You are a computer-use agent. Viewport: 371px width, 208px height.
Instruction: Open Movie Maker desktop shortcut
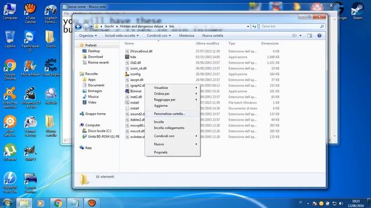pyautogui.click(x=30, y=68)
